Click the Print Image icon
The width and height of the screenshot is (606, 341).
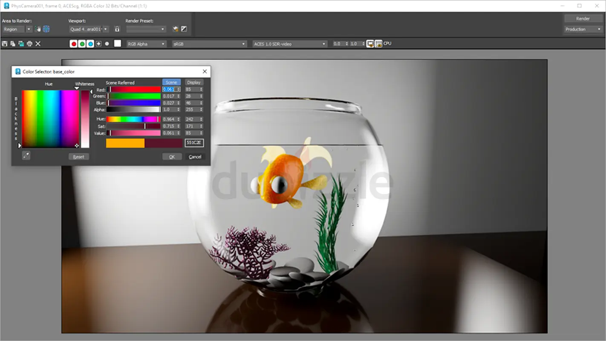[x=29, y=44]
